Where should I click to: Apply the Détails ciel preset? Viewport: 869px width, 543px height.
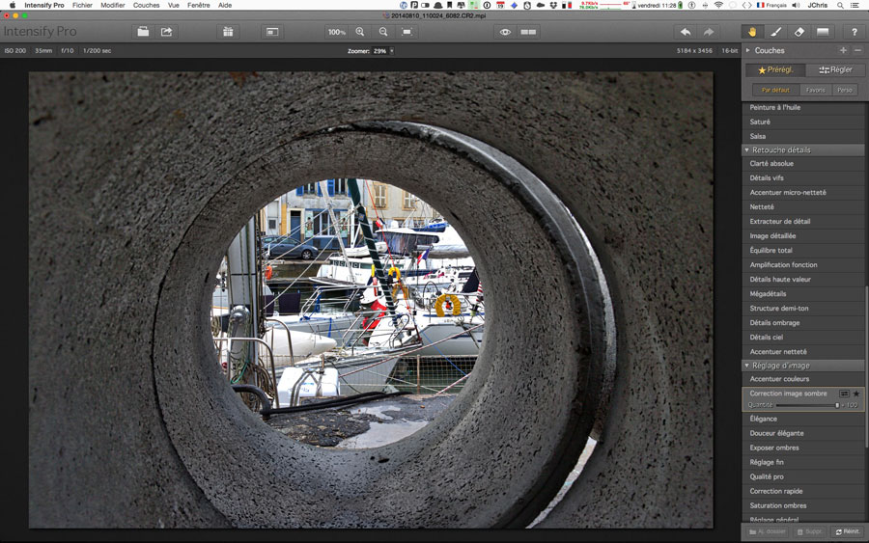click(803, 337)
